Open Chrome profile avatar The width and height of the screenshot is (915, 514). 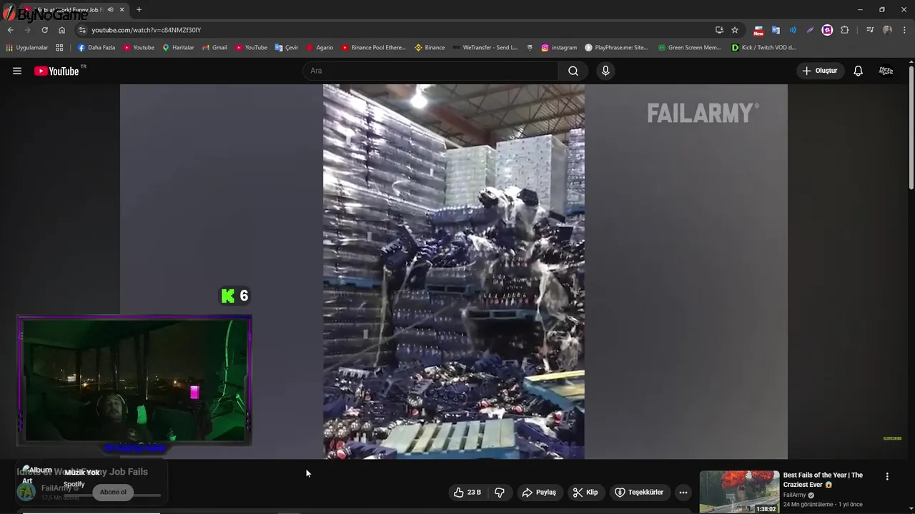tap(887, 30)
